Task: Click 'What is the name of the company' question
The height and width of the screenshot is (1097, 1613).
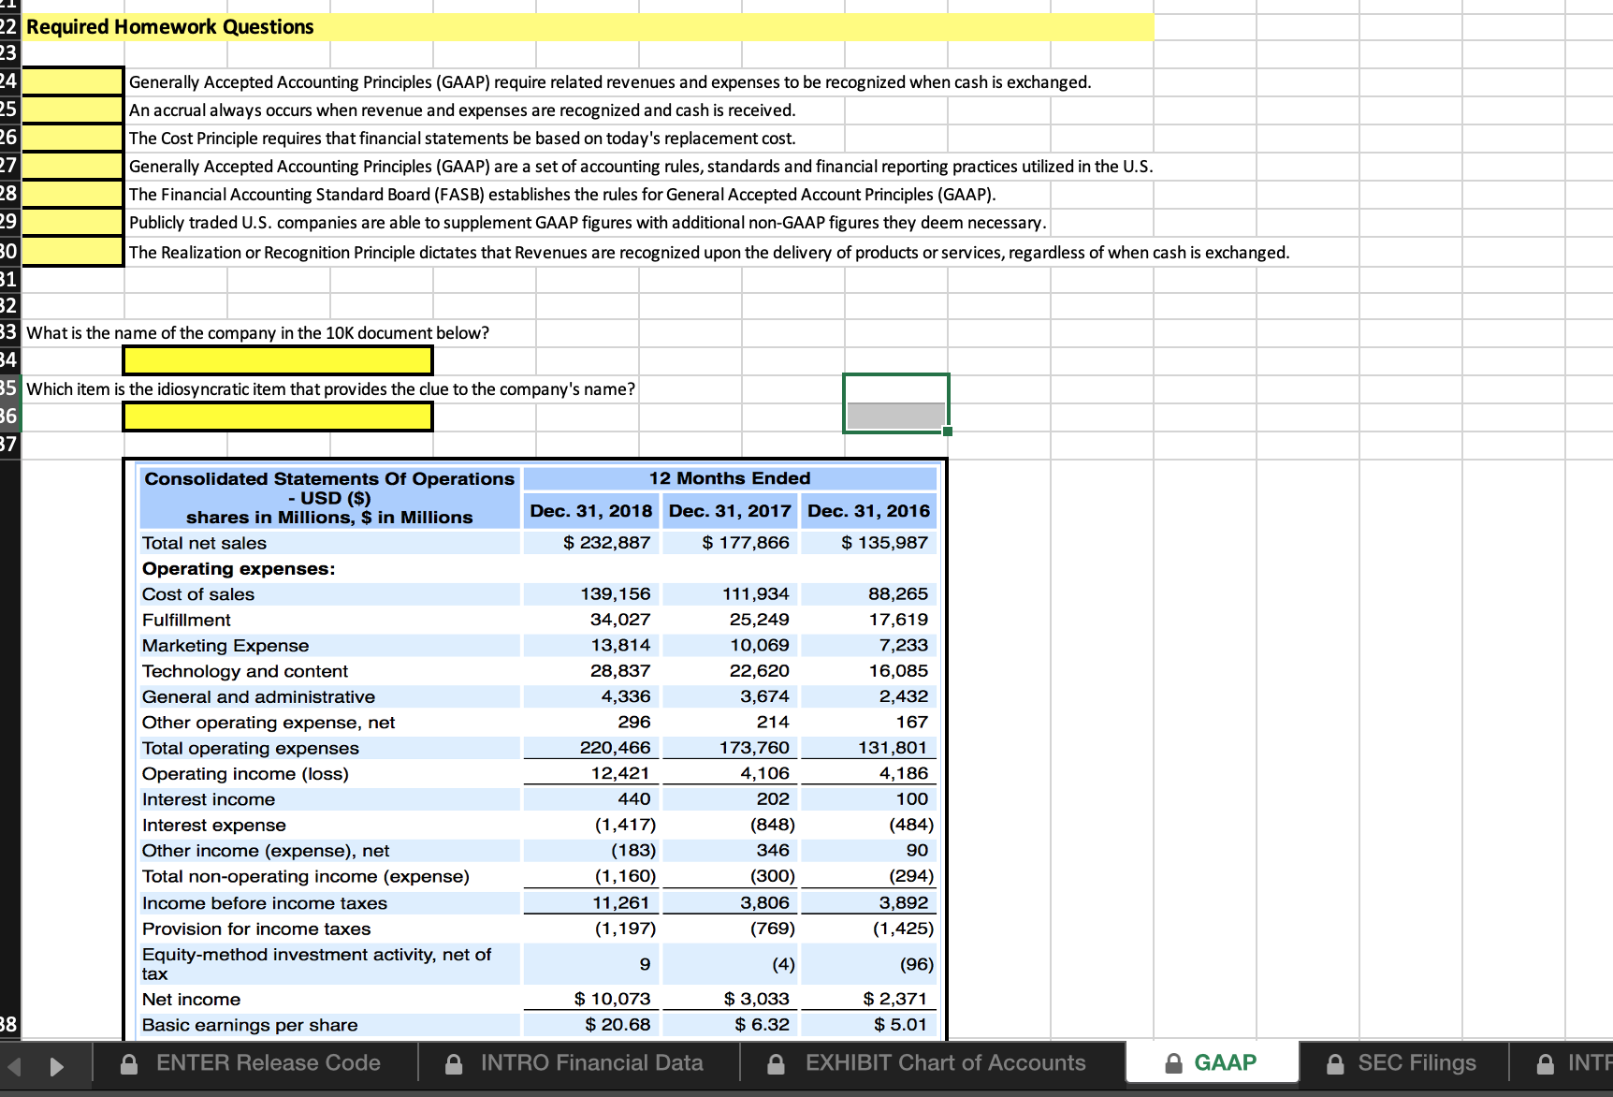Action: pyautogui.click(x=258, y=333)
